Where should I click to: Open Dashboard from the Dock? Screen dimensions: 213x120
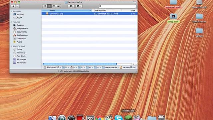click(71, 118)
